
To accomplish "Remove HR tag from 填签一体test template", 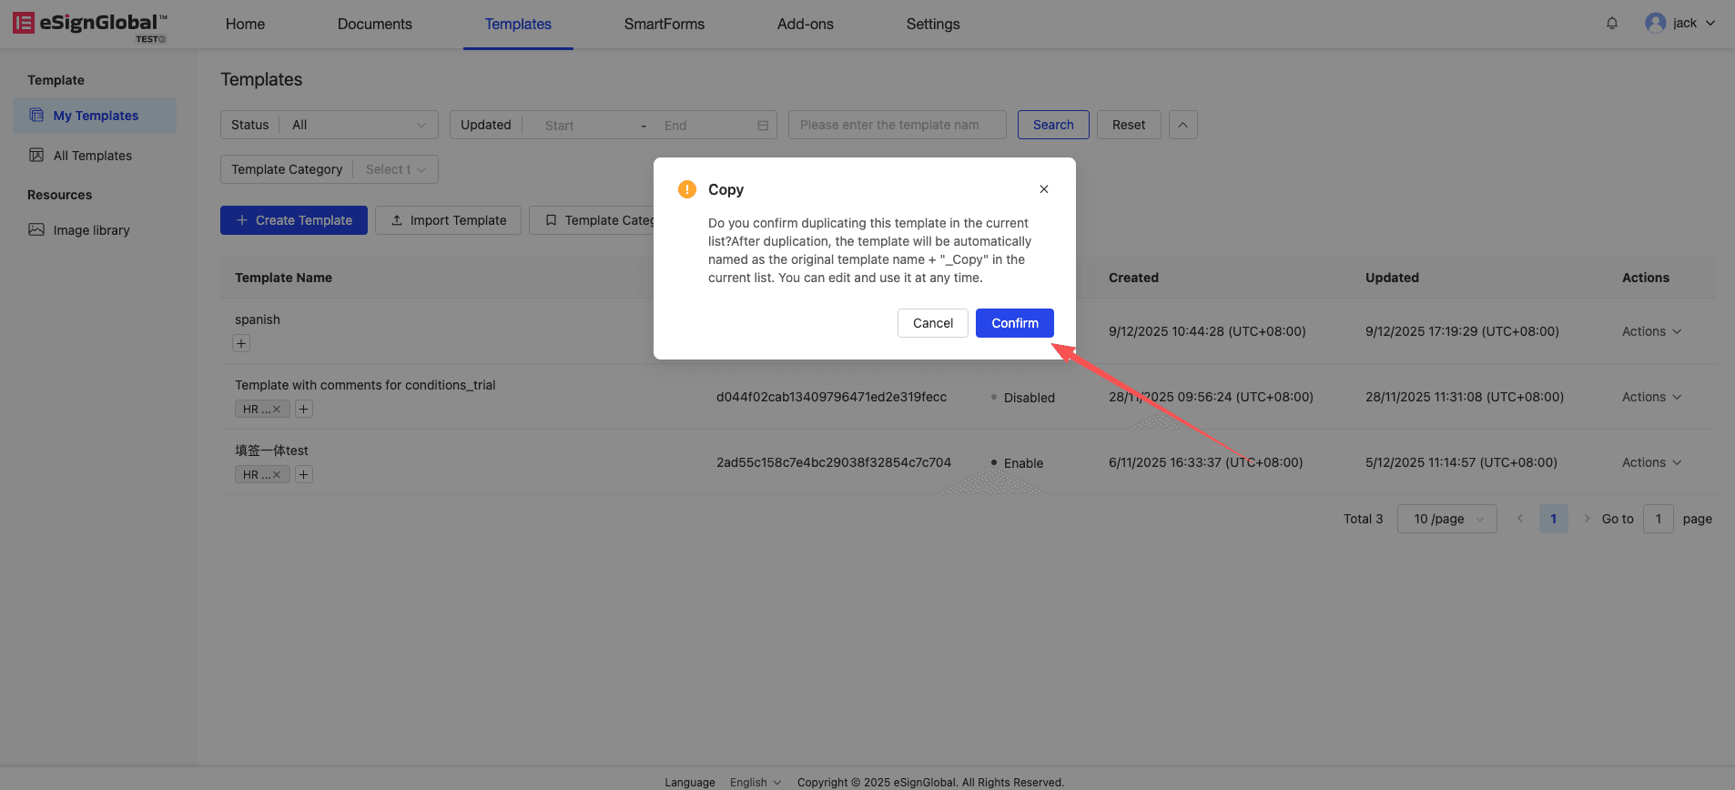I will tap(277, 475).
